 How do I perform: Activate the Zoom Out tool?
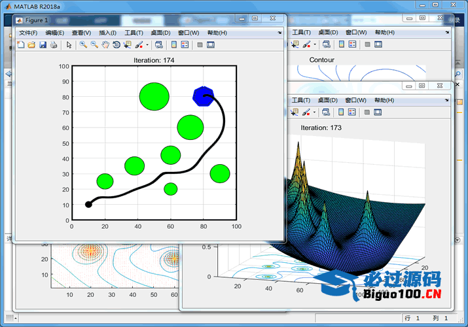click(94, 44)
